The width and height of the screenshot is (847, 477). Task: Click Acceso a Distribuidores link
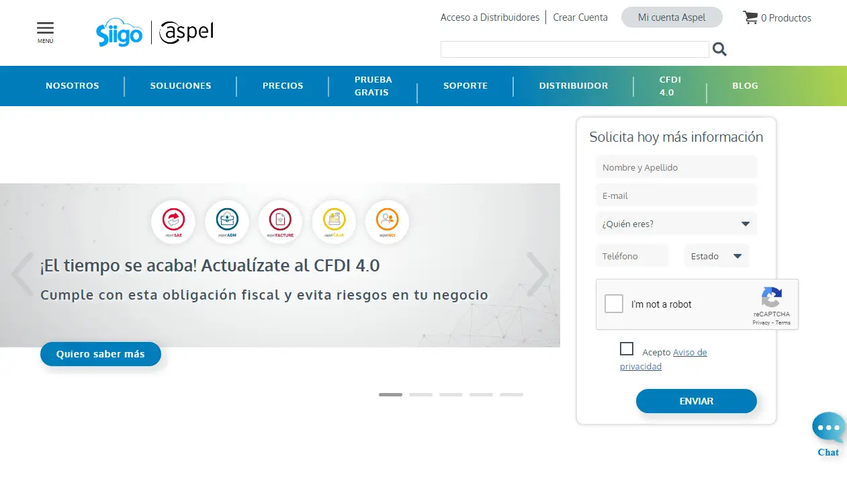pyautogui.click(x=490, y=17)
